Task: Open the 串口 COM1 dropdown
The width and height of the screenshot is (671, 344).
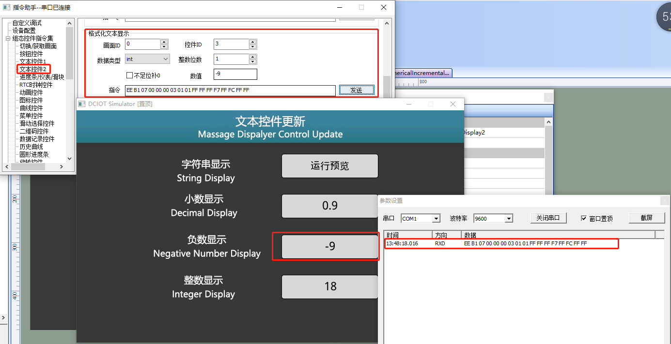Action: click(x=436, y=219)
